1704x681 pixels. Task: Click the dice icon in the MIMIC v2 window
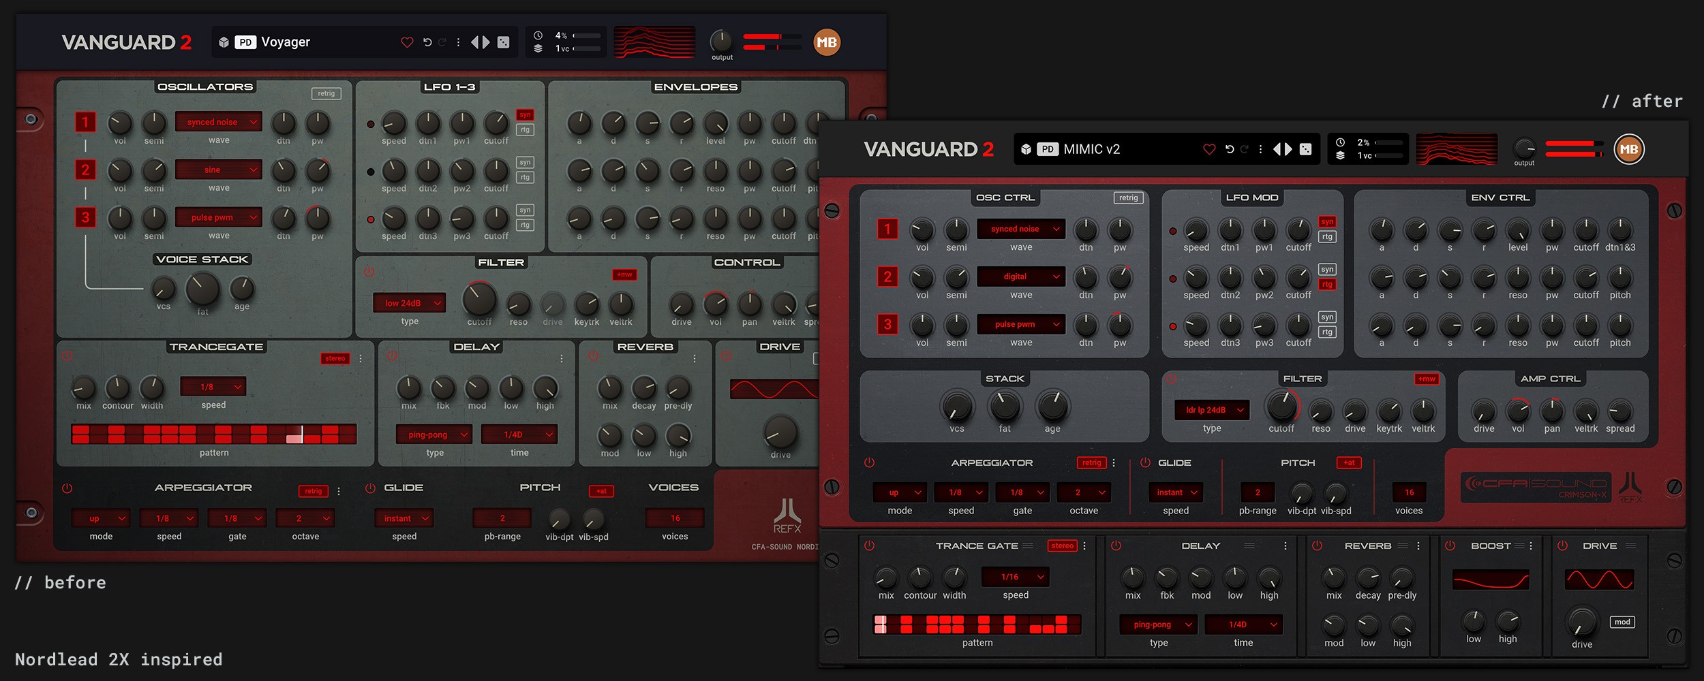1305,149
